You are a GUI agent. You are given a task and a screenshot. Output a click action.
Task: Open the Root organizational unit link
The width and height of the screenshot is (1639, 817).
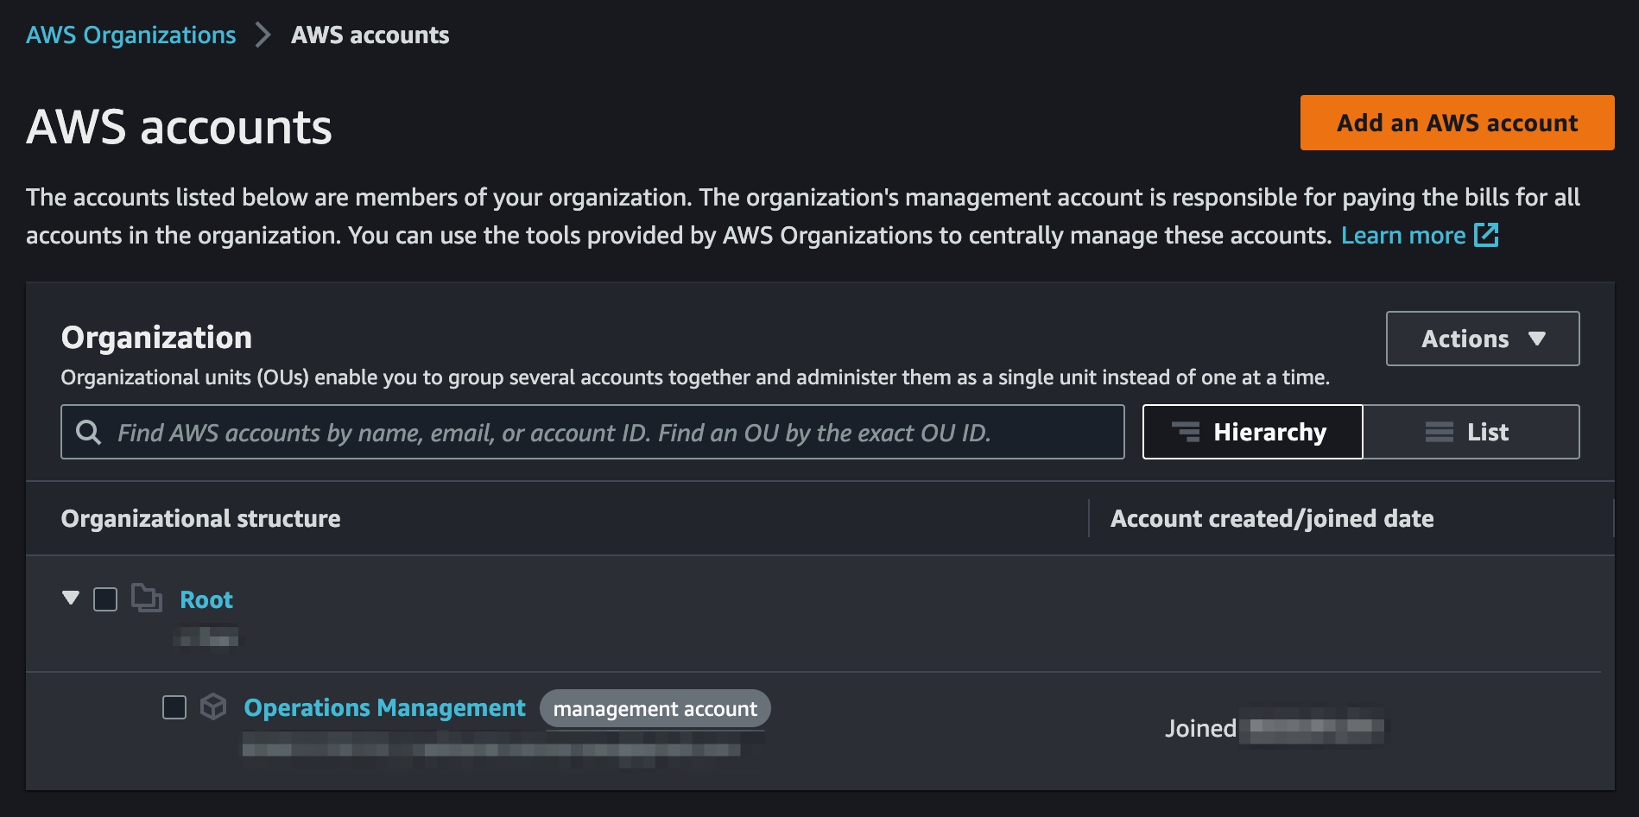click(206, 599)
